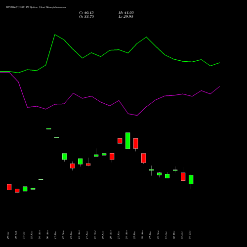This screenshot has height=247, width=247.
Task: Click the chart title text at top left
Action: (36, 7)
